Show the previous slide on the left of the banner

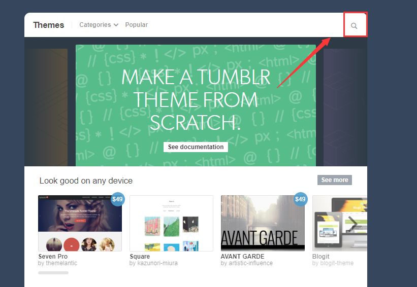[x=46, y=107]
